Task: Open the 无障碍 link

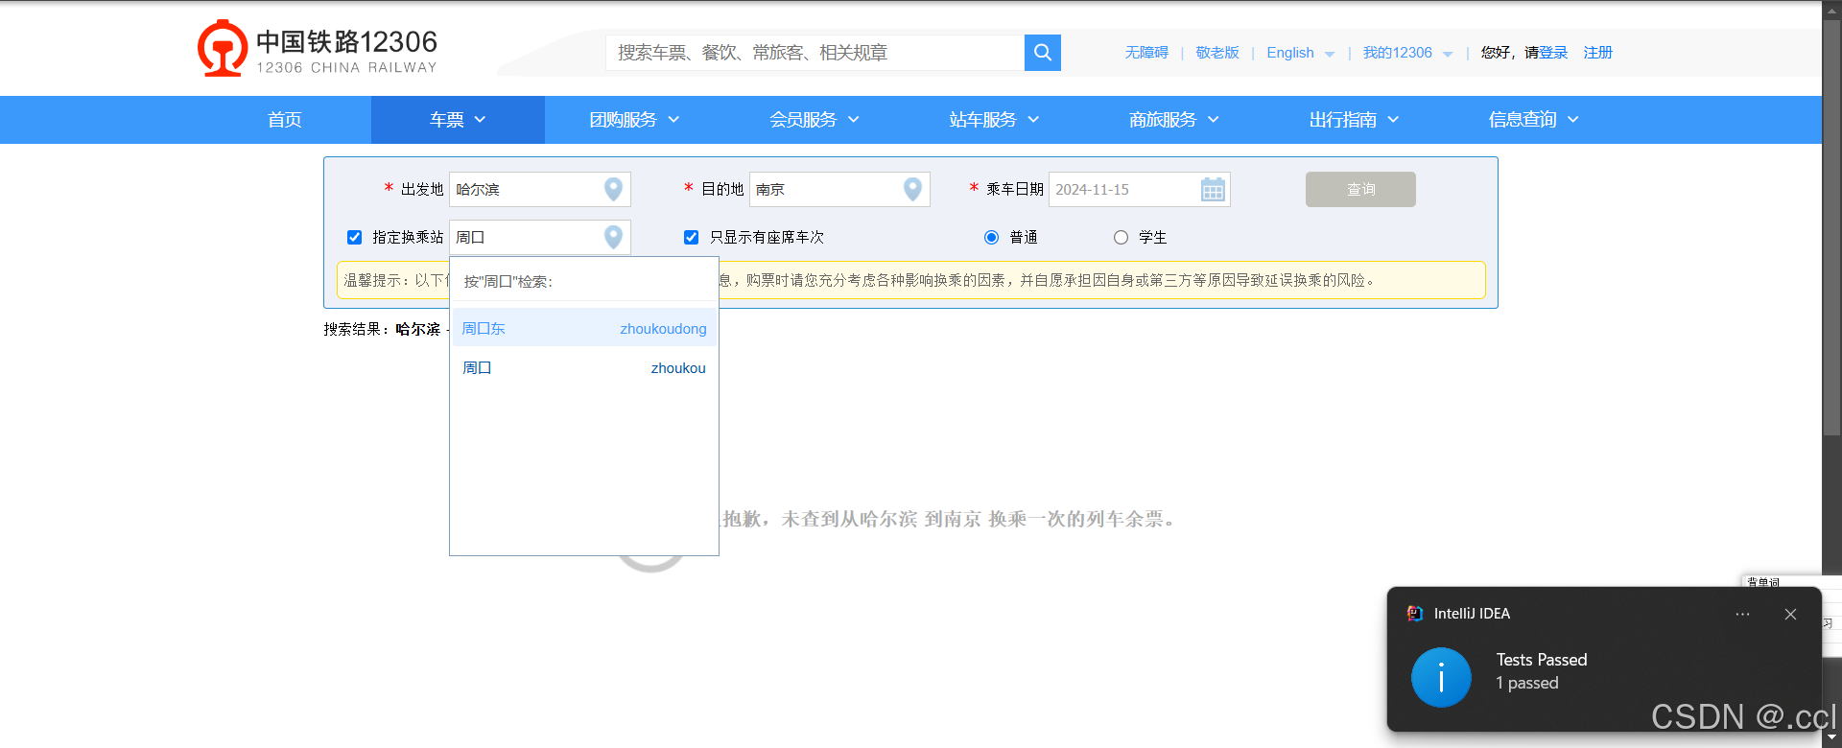Action: pyautogui.click(x=1146, y=53)
